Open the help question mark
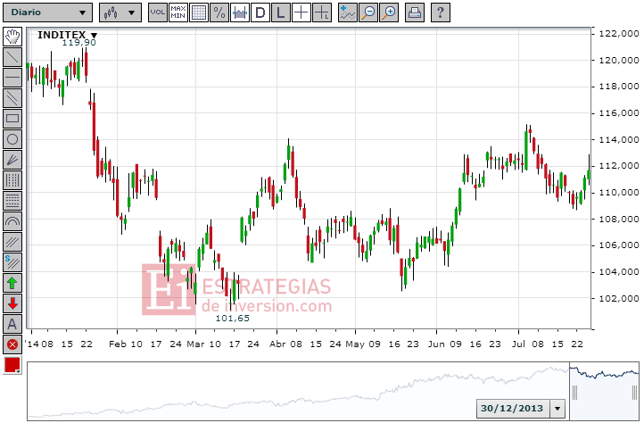 pos(441,12)
